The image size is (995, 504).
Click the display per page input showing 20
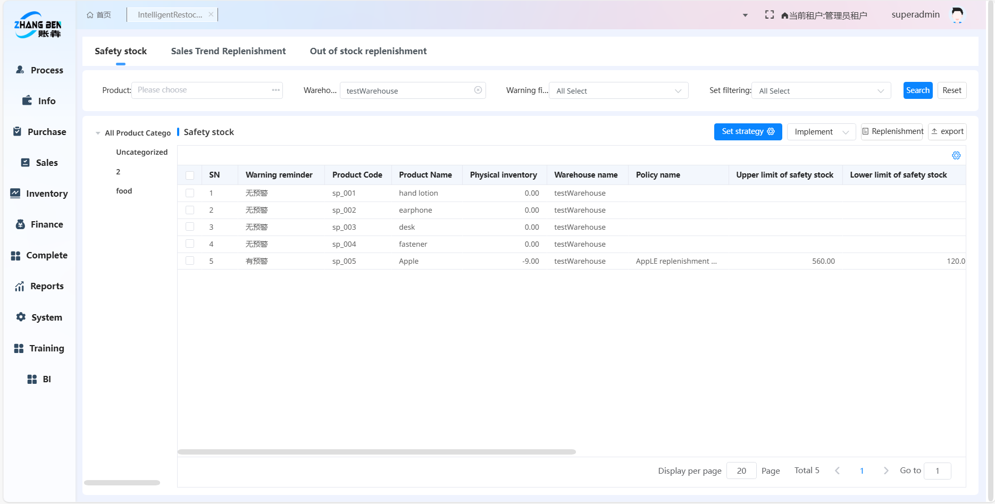(x=741, y=471)
